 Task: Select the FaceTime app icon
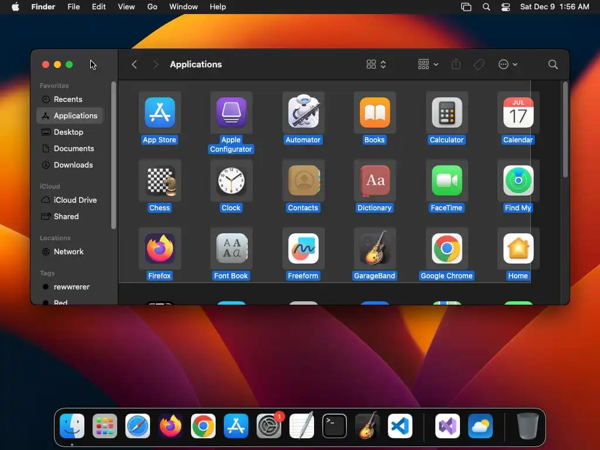[x=446, y=180]
